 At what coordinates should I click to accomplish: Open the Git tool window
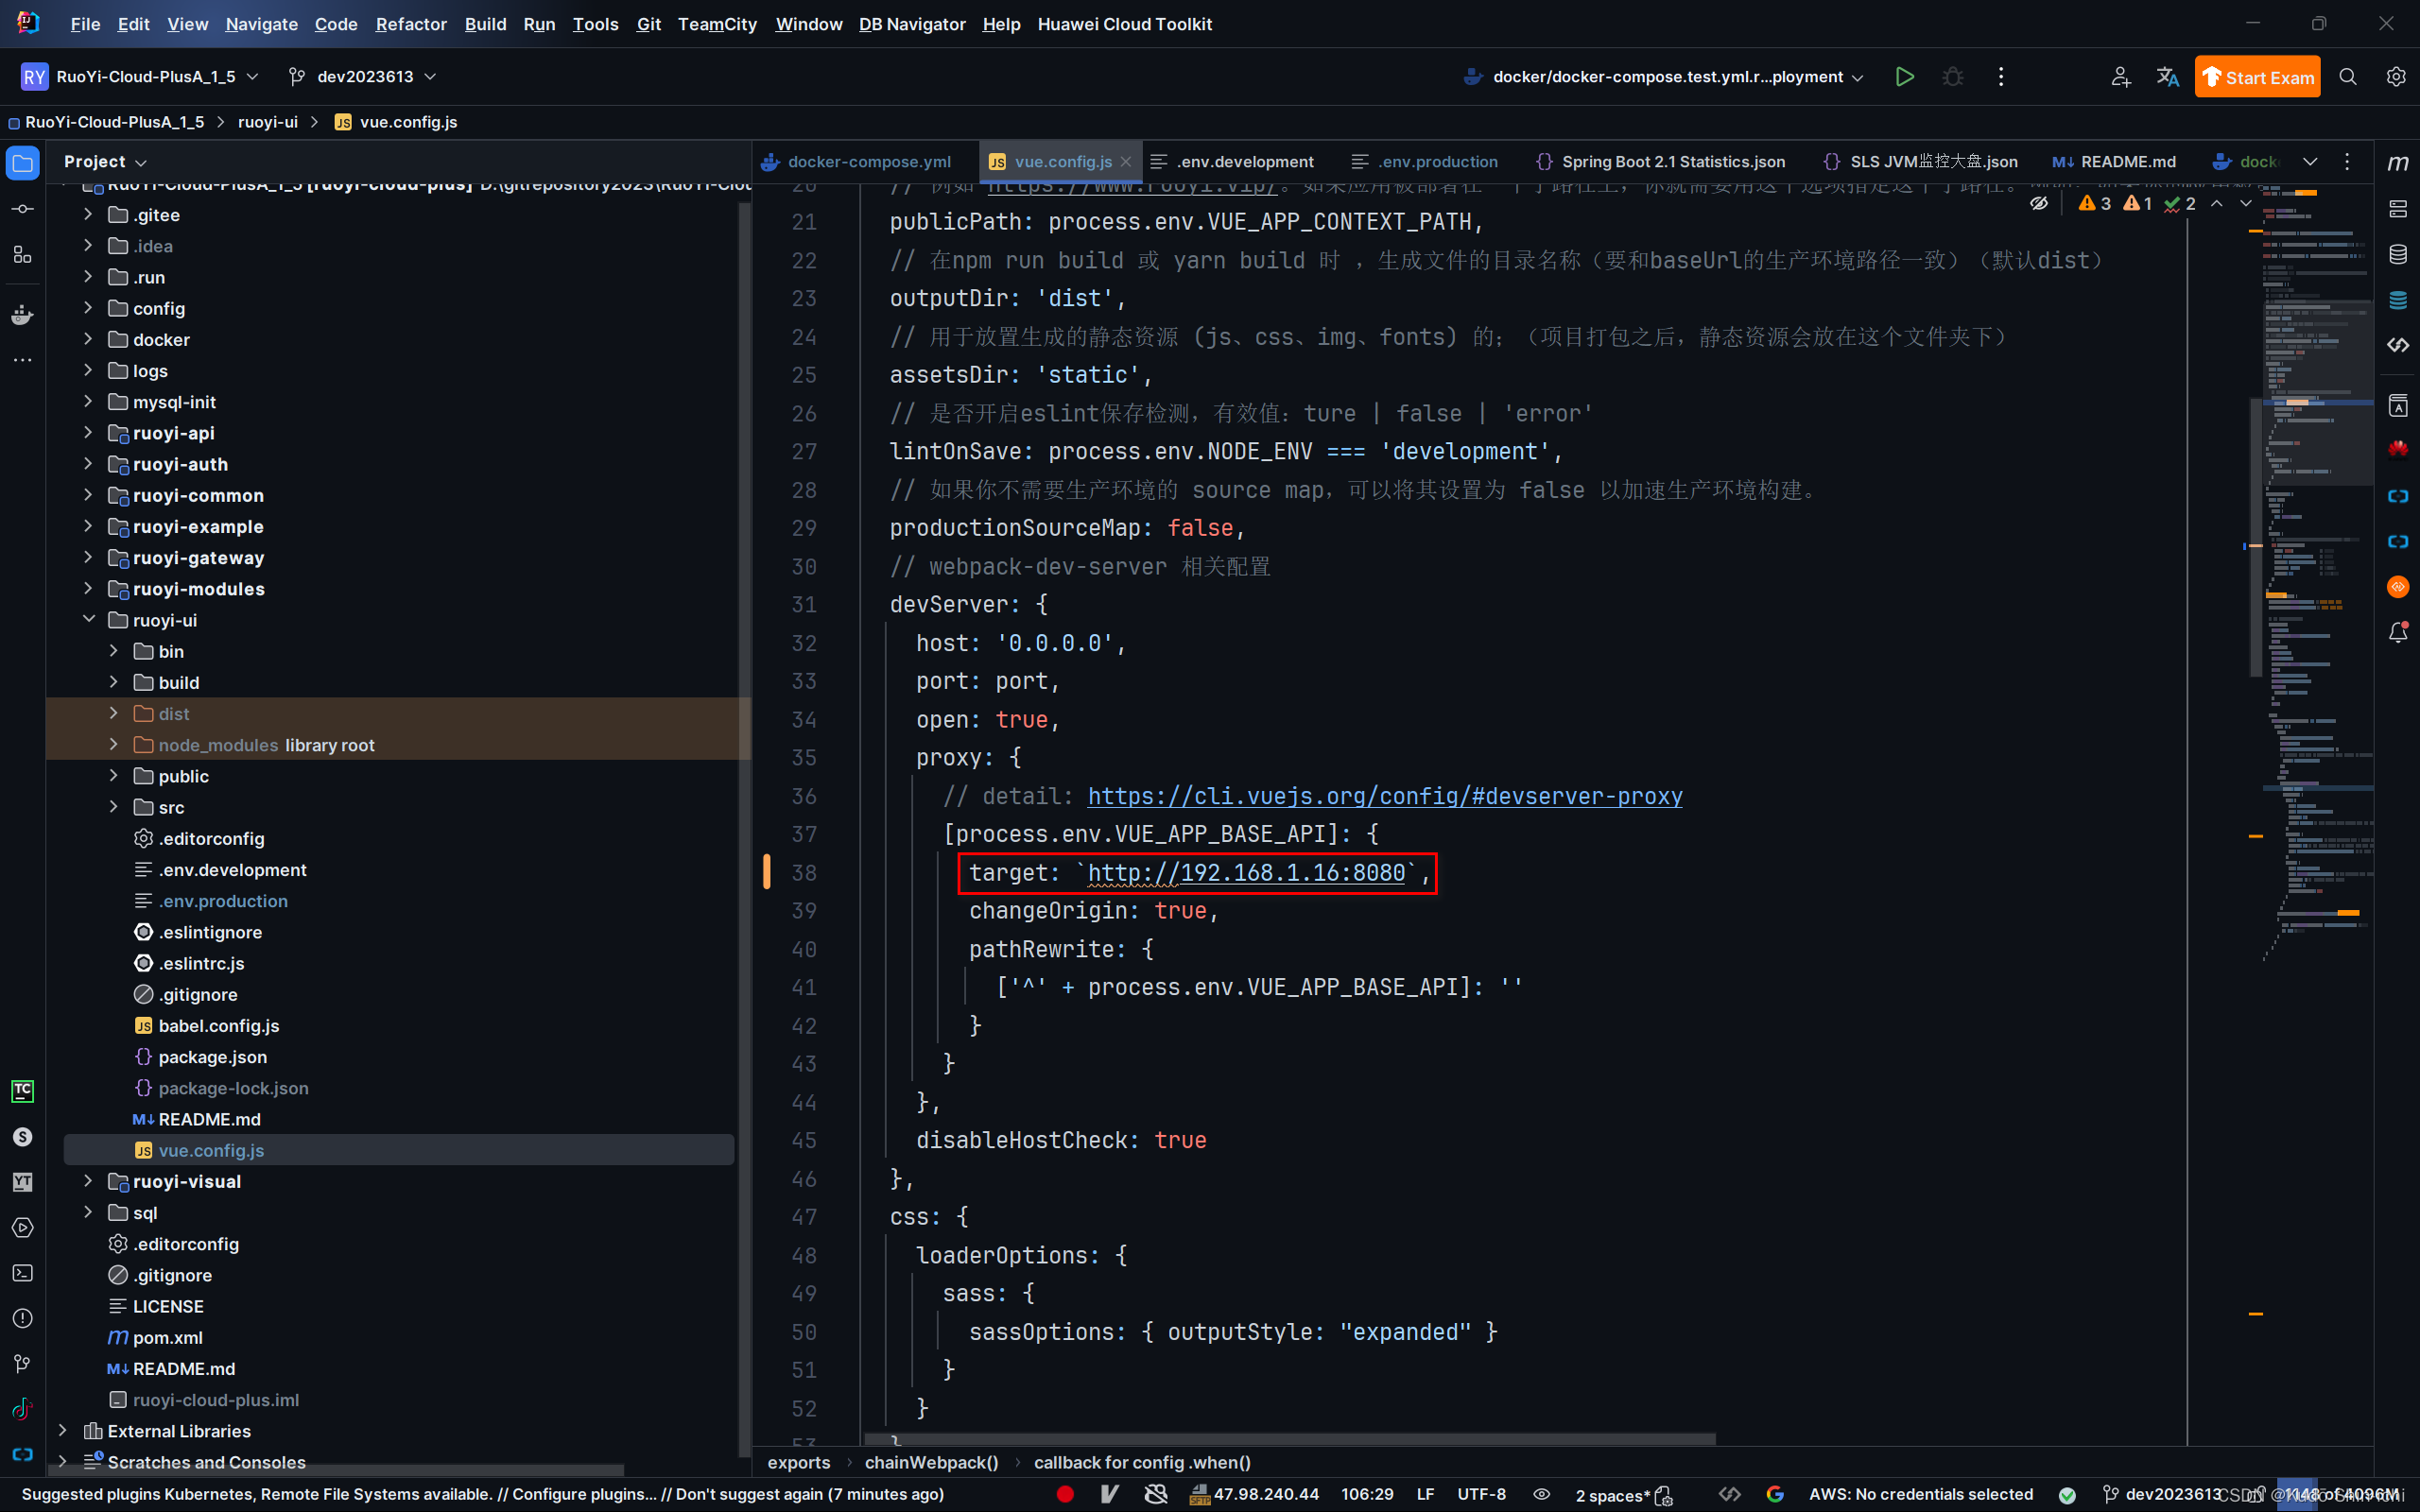(x=22, y=1364)
